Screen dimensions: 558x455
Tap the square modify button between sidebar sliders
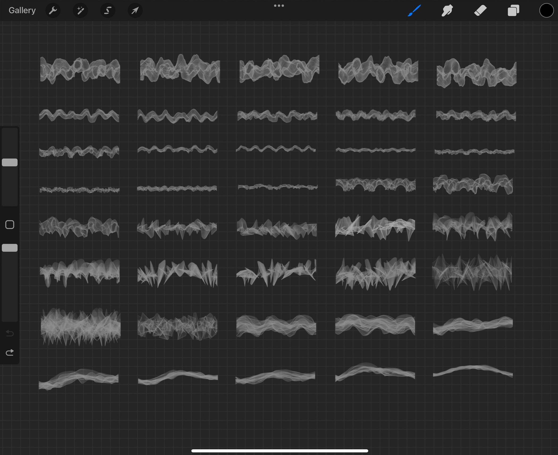click(10, 224)
